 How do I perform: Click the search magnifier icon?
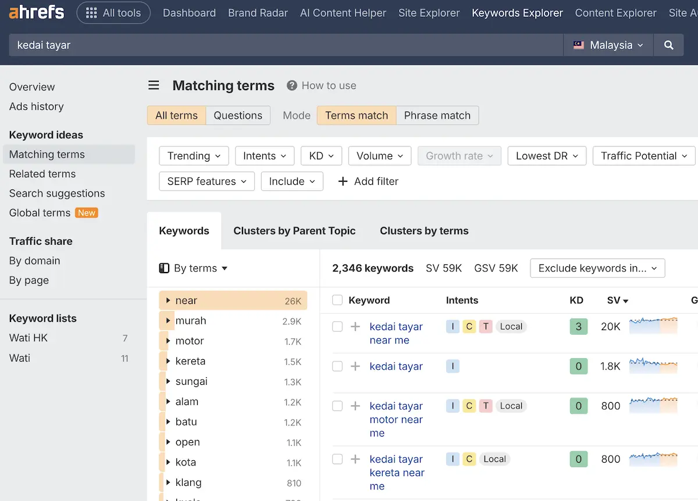pos(669,45)
